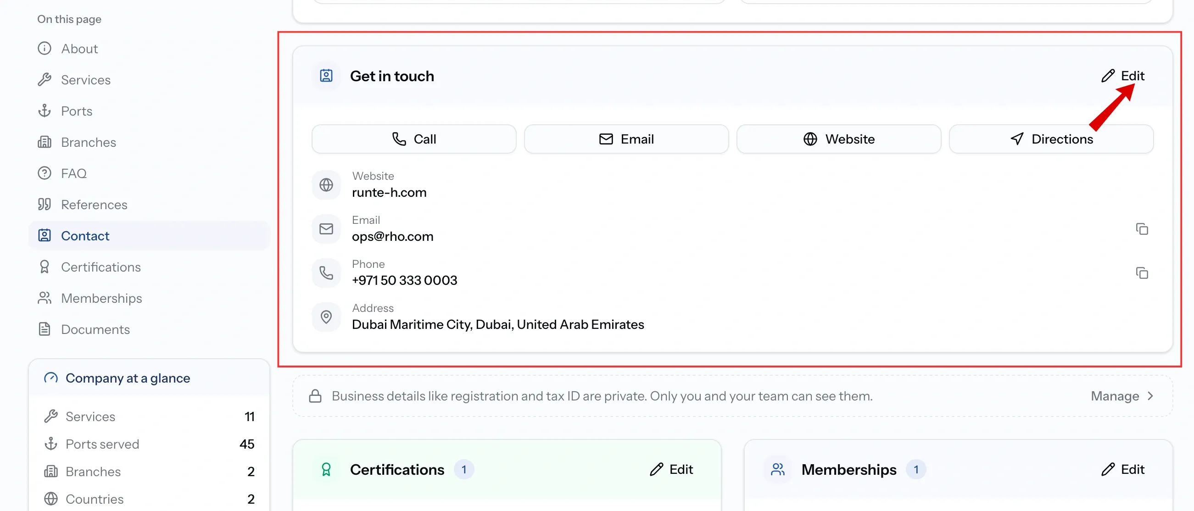Click the Memberships count badge 1
This screenshot has width=1194, height=511.
[x=915, y=469]
